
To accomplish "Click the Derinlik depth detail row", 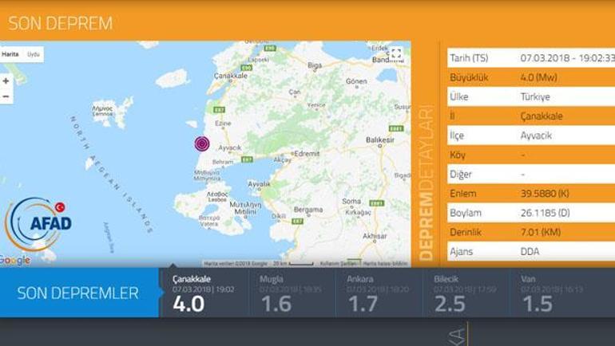I will tap(528, 232).
